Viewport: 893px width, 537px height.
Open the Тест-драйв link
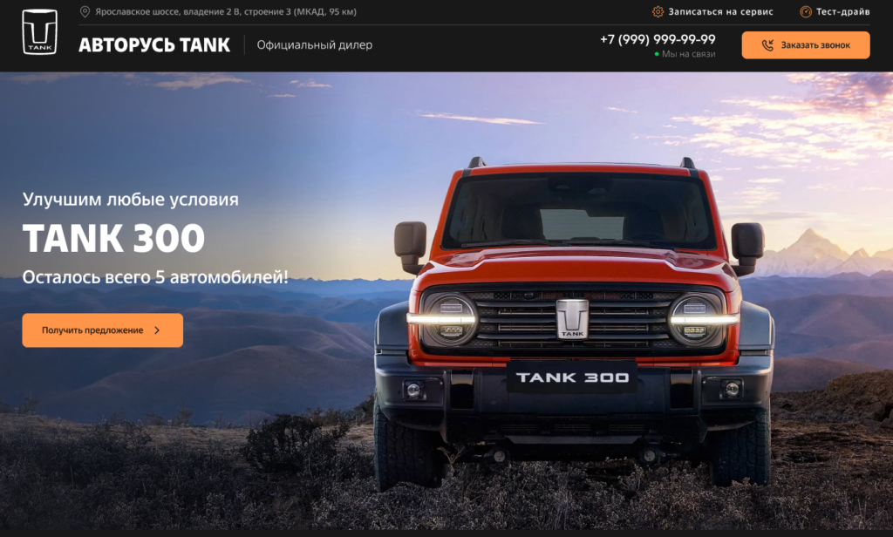(x=842, y=12)
